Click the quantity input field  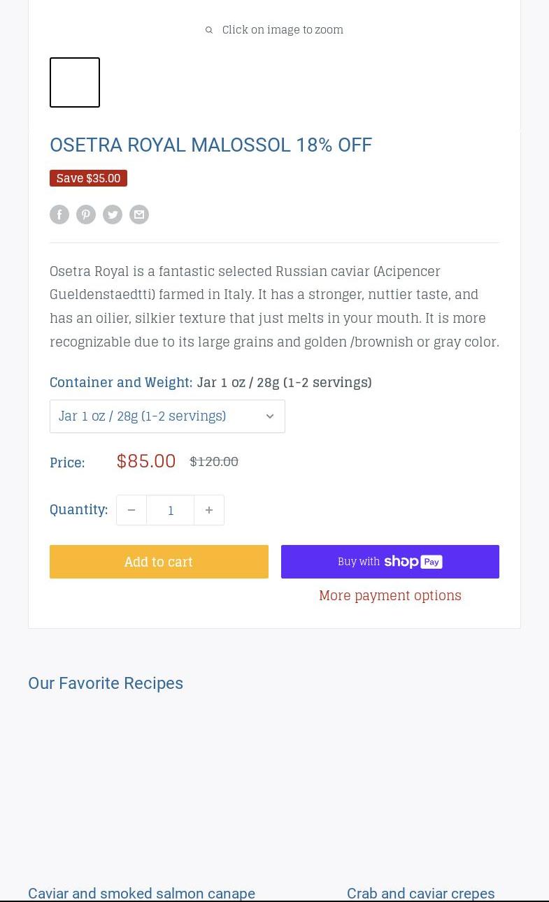(171, 510)
